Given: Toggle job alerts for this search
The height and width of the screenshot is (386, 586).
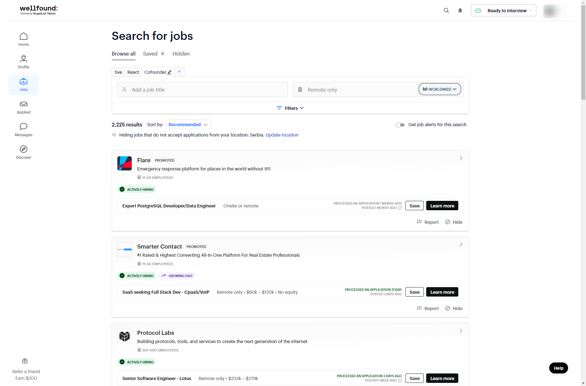Looking at the screenshot, I should pos(400,125).
